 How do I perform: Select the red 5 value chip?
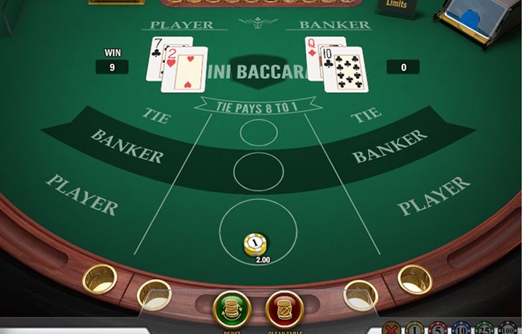pos(438,328)
